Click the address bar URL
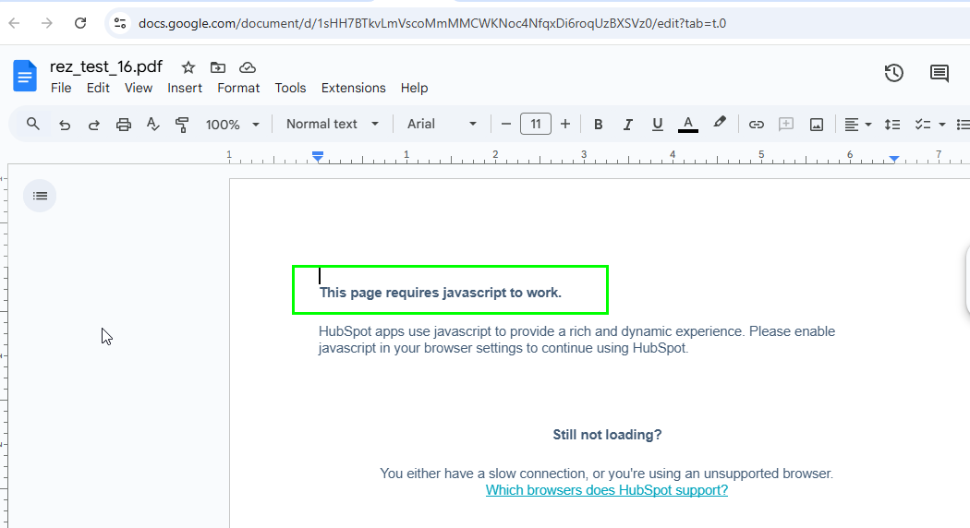Screen dimensions: 970x528 pos(431,23)
